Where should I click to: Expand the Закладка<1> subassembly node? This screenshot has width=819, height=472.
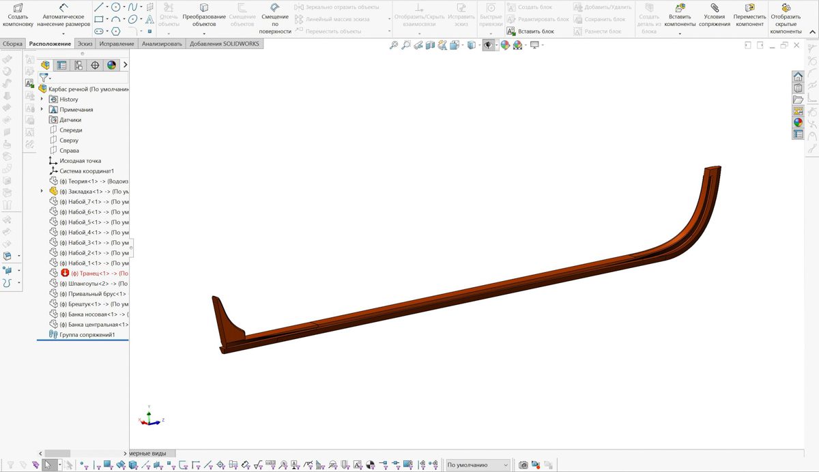click(42, 192)
